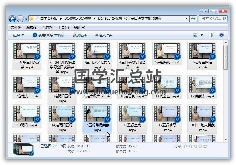Click the 已选择 70 个项 text
This screenshot has width=236, height=165.
click(x=53, y=146)
